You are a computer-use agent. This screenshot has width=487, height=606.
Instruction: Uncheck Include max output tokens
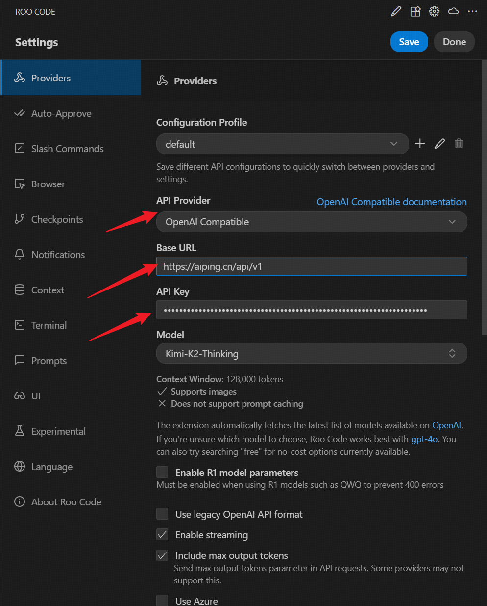coord(162,555)
